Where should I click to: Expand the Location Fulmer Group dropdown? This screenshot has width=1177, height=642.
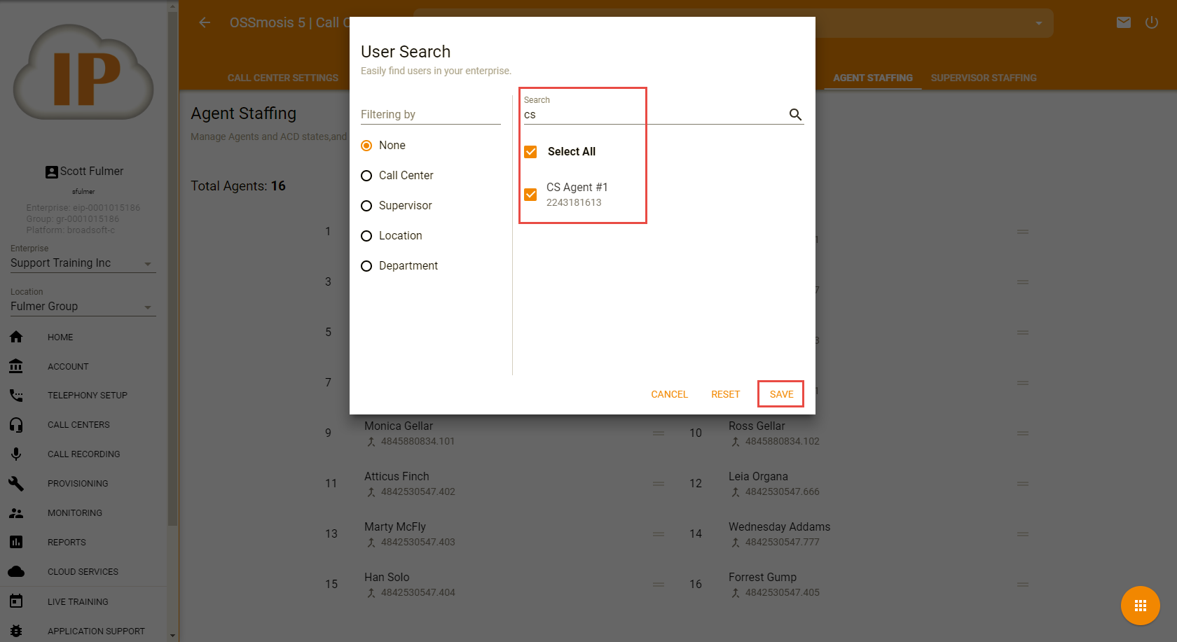[148, 307]
